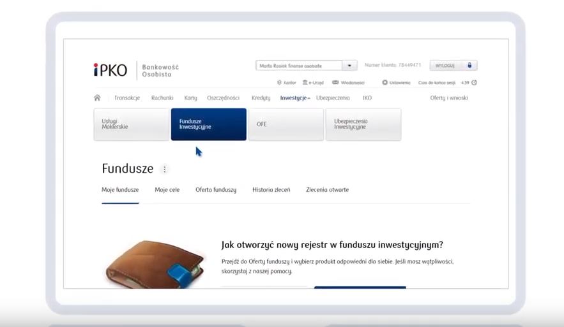This screenshot has width=564, height=327.
Task: Open the three-dot menu beside Fundusze
Action: point(165,170)
